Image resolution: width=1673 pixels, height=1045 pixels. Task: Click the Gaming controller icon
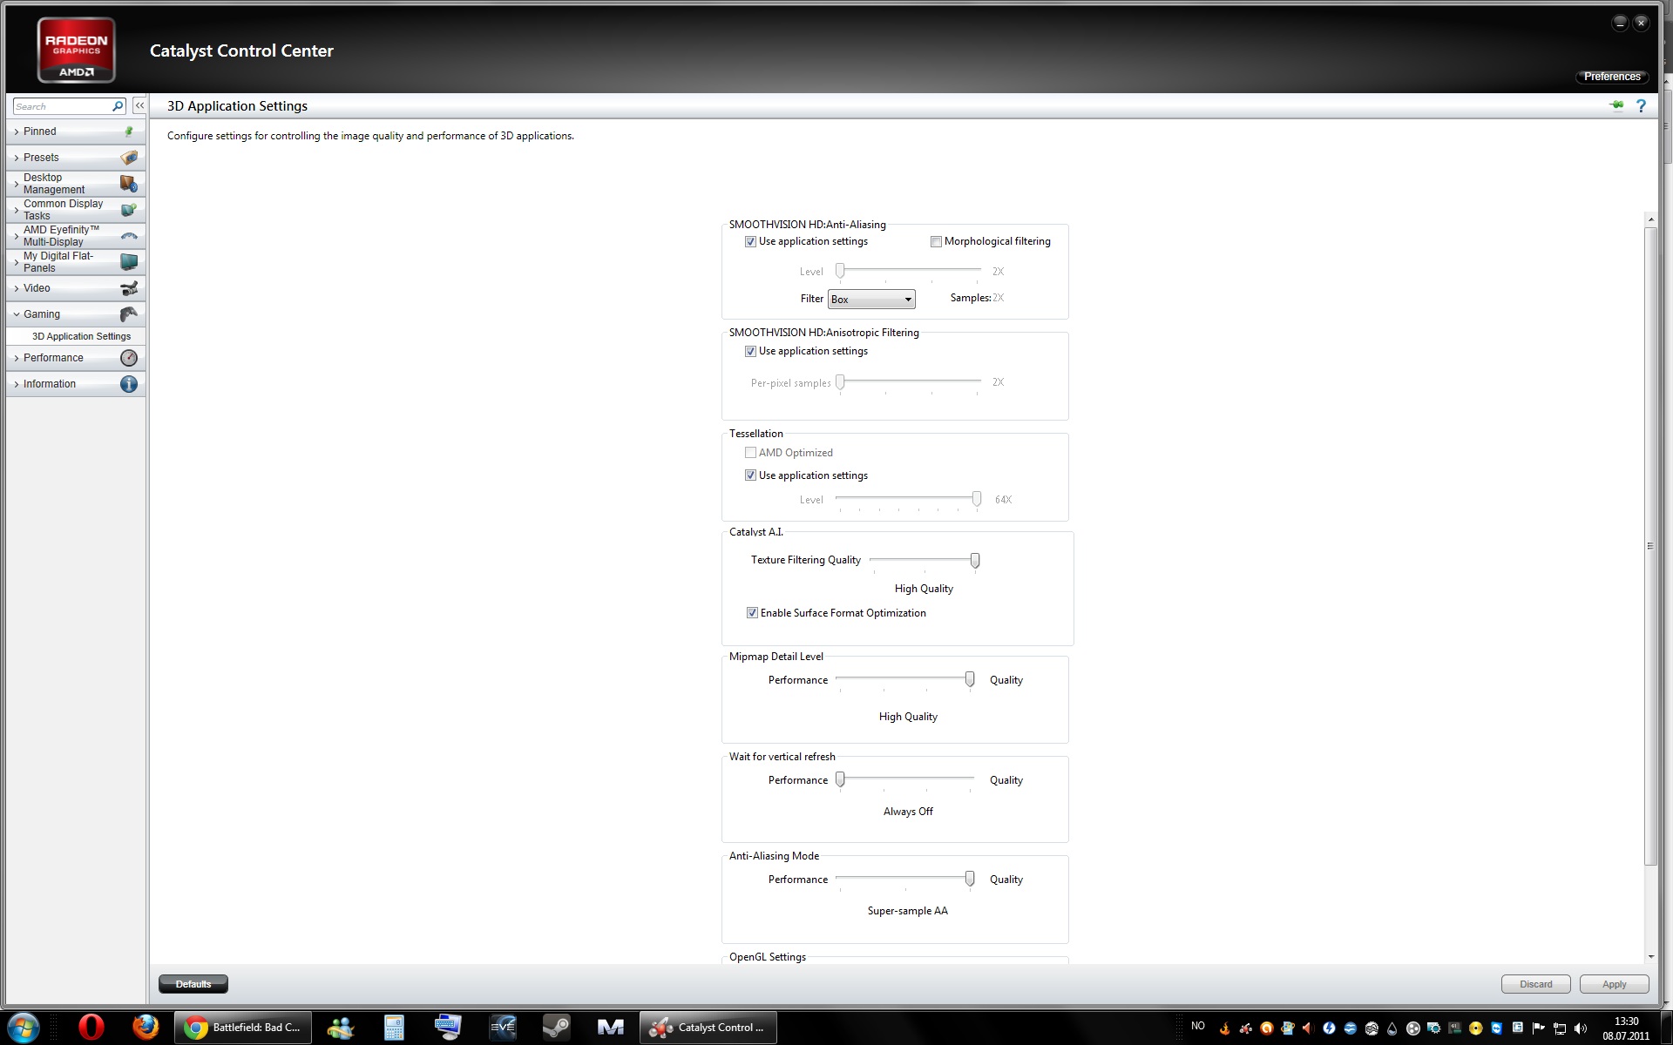coord(129,314)
